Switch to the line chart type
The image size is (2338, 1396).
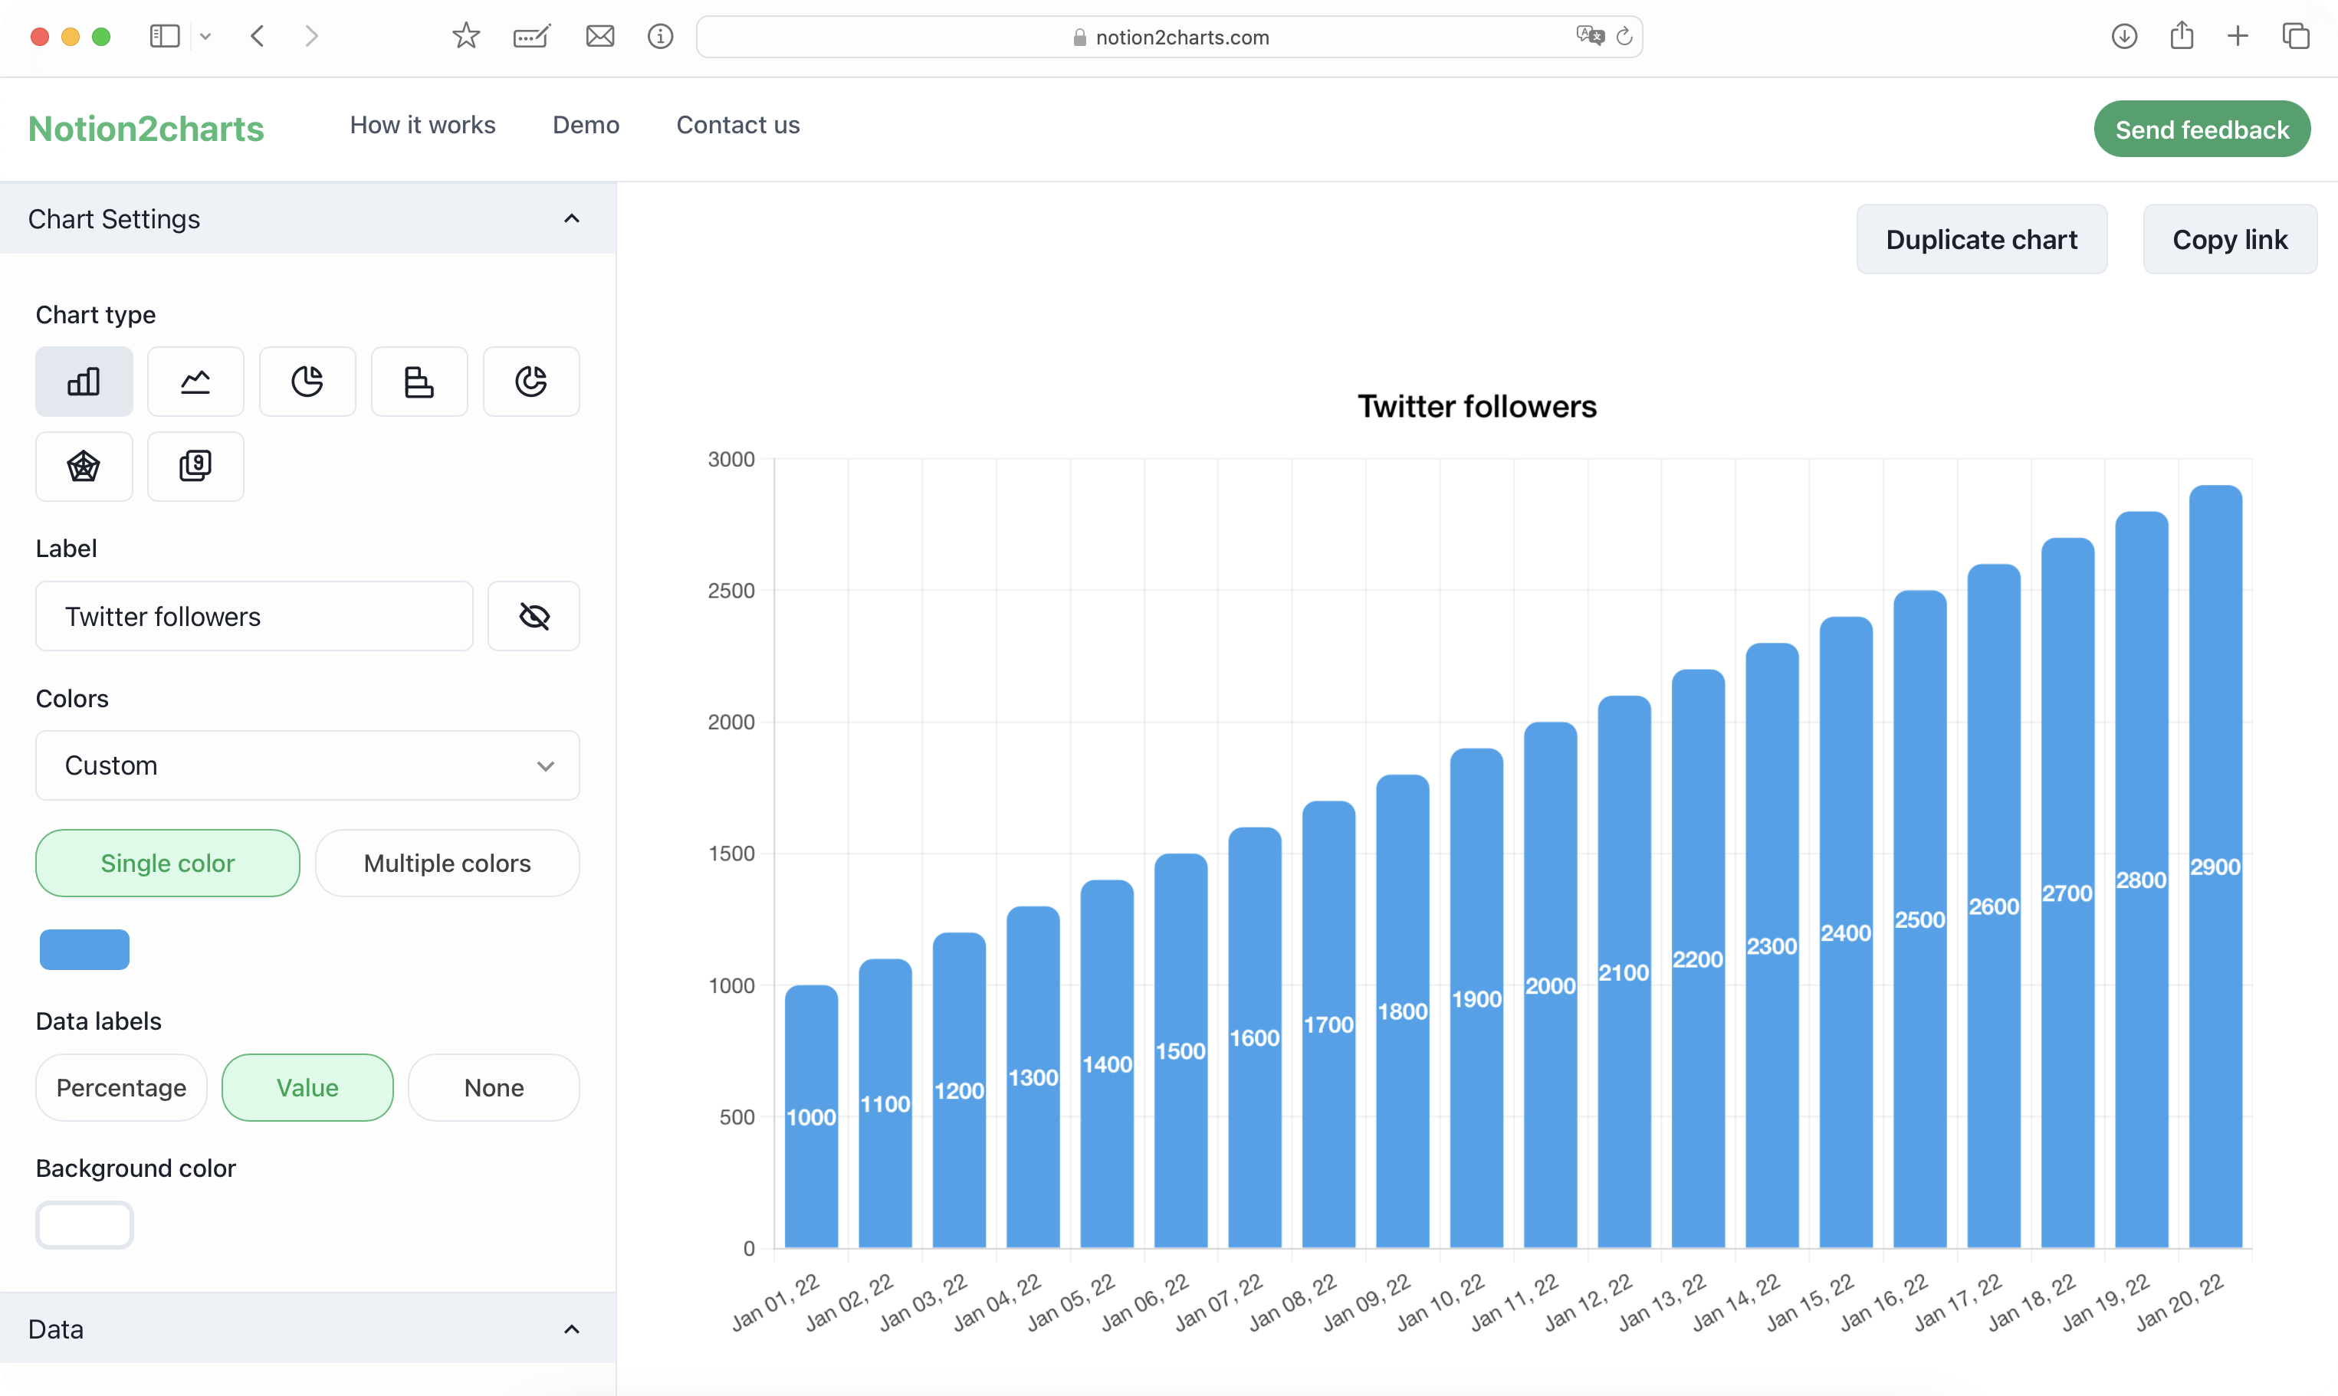pyautogui.click(x=195, y=381)
